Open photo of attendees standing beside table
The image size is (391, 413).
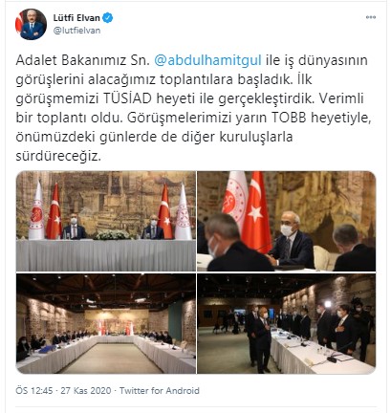[x=287, y=323]
